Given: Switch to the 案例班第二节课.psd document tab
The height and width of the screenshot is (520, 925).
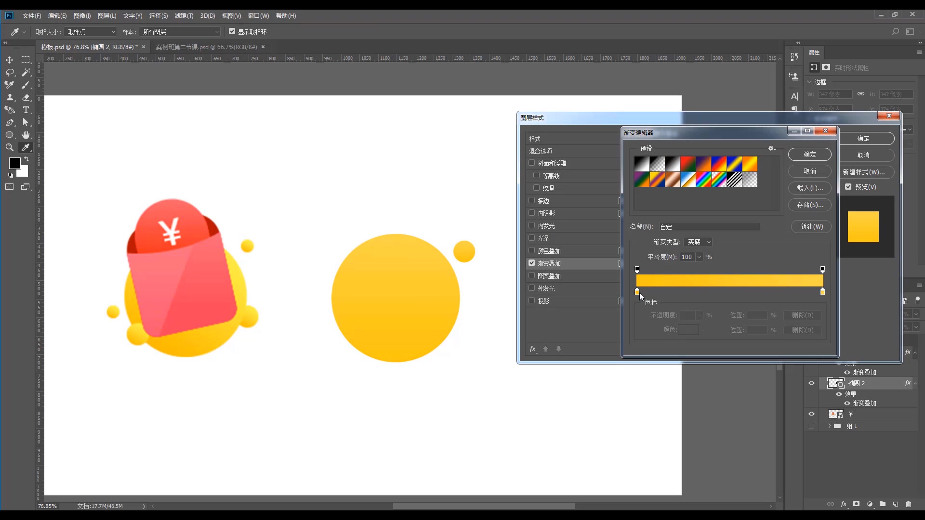Looking at the screenshot, I should [x=206, y=47].
